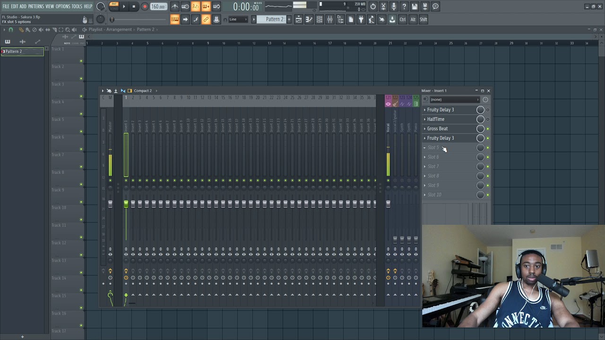The width and height of the screenshot is (605, 340).
Task: Open the question mark help icon
Action: click(x=404, y=7)
